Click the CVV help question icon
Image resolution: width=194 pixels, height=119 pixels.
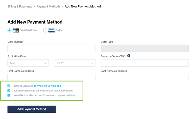coord(129,56)
